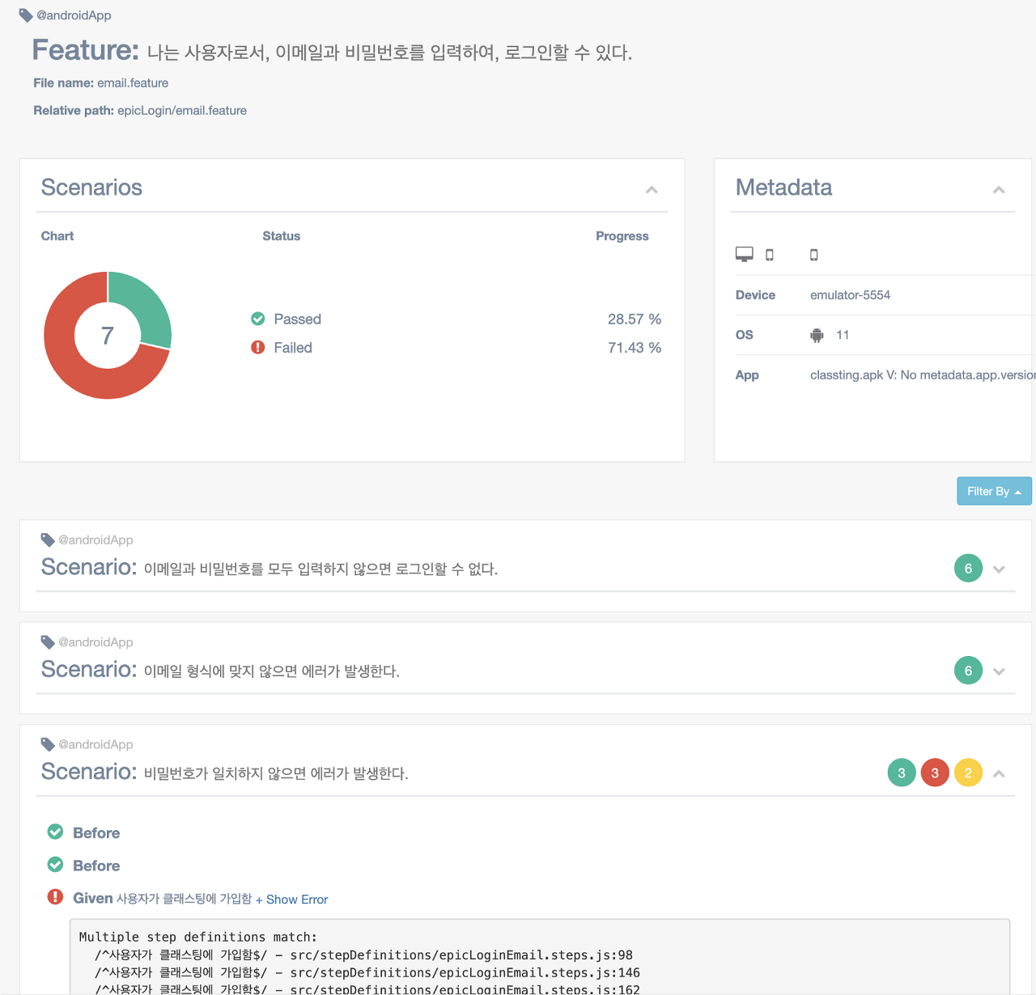1036x995 pixels.
Task: Click the donut chart showing 7 scenarios
Action: (x=107, y=335)
